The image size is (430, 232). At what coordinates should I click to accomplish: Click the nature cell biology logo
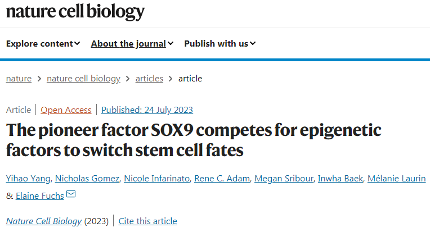[75, 12]
